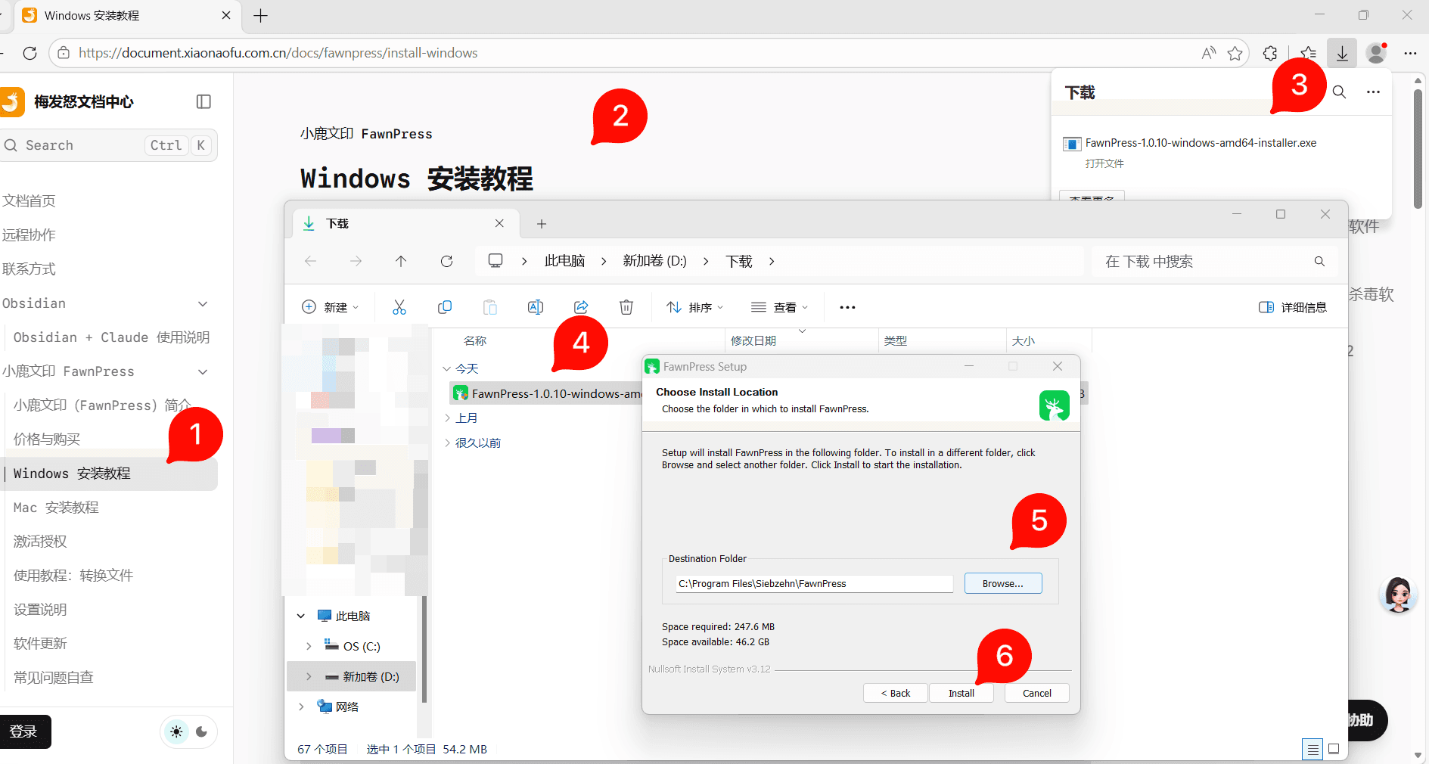The width and height of the screenshot is (1429, 764).
Task: Open the 排序 sort dropdown
Action: pyautogui.click(x=695, y=307)
